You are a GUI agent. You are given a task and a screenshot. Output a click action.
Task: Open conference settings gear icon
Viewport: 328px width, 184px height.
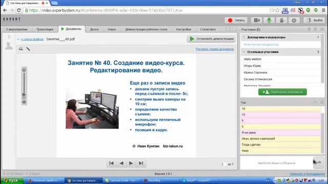click(294, 20)
